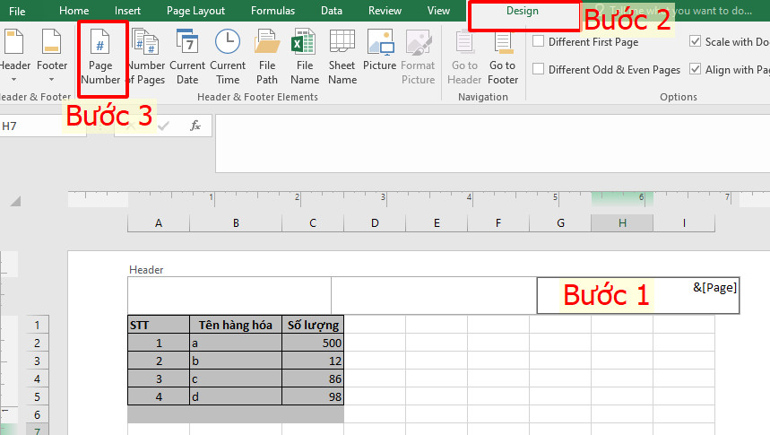The height and width of the screenshot is (435, 770).
Task: Click the Số lượng cell
Action: click(x=313, y=325)
